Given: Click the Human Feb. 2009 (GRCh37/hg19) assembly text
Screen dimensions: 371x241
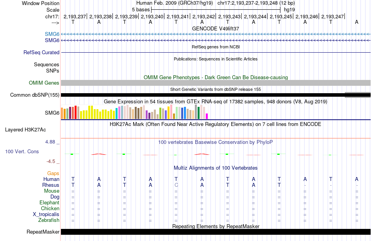Looking at the screenshot, I should click(x=175, y=3).
